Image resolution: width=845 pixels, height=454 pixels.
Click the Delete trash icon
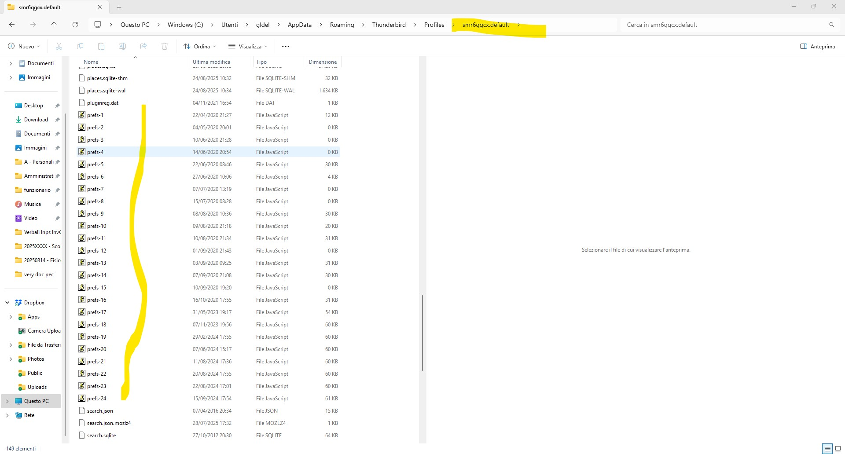[165, 46]
